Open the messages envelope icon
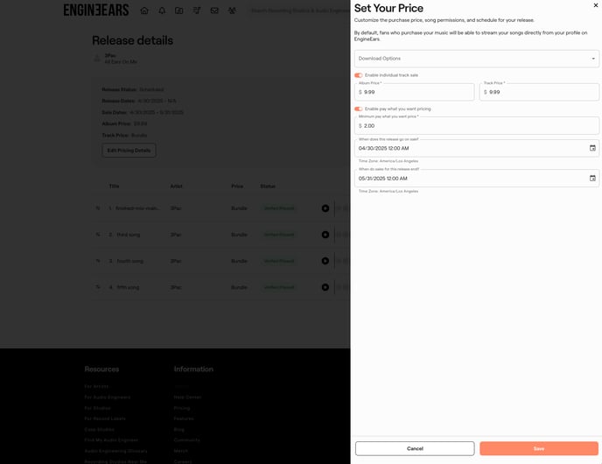602x464 pixels. click(x=214, y=11)
